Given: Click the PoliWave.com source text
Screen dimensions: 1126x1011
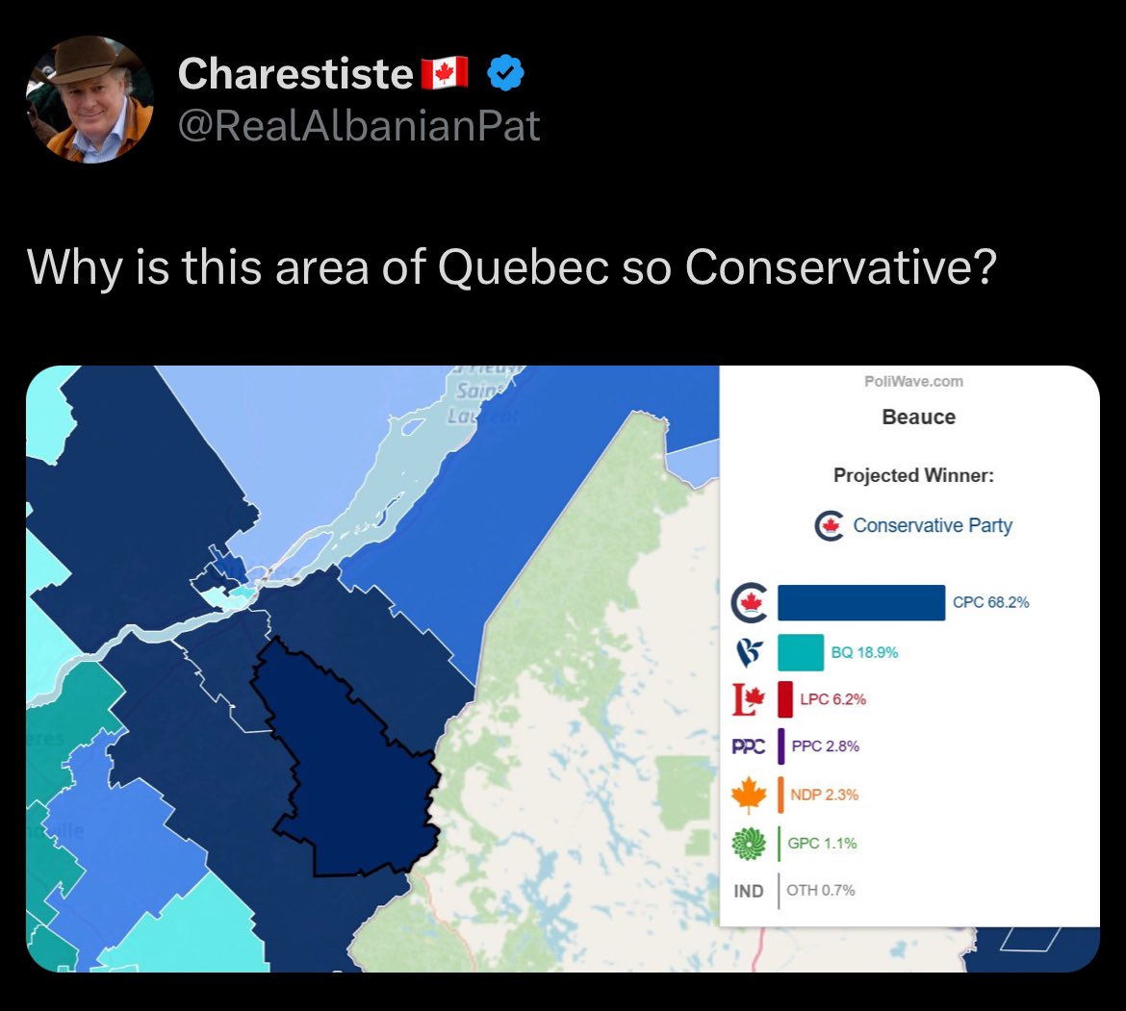Looking at the screenshot, I should click(x=913, y=381).
